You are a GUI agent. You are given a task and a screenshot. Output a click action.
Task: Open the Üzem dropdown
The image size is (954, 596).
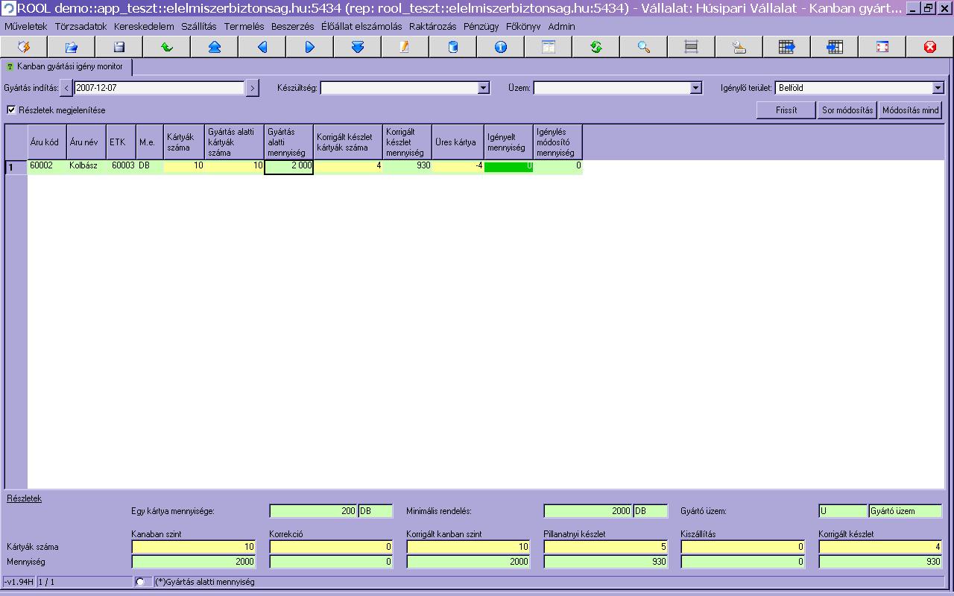(x=696, y=88)
